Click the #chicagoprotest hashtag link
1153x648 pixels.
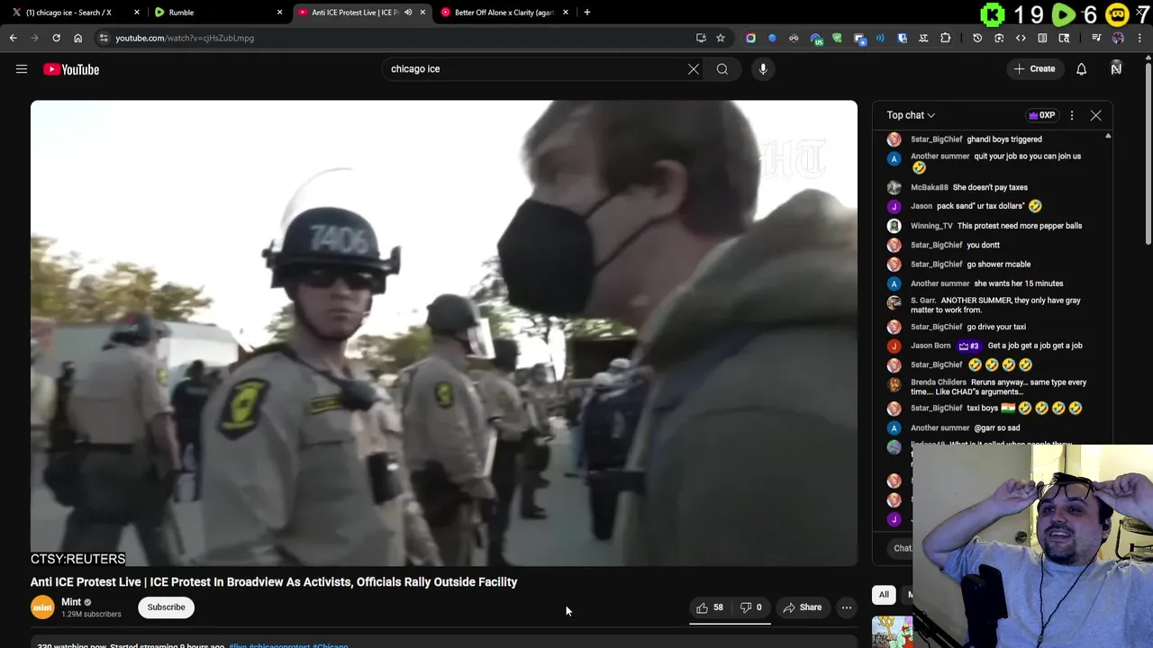coord(279,645)
